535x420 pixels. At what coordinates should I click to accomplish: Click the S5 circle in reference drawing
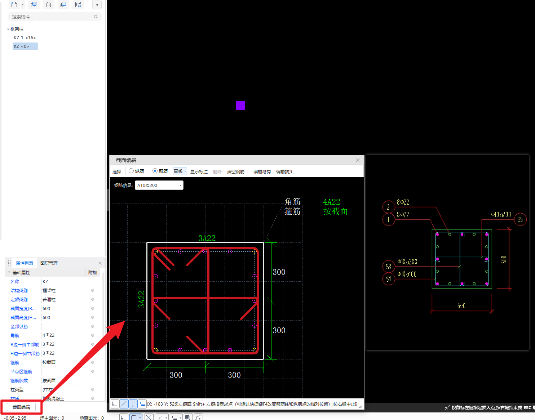pyautogui.click(x=520, y=219)
